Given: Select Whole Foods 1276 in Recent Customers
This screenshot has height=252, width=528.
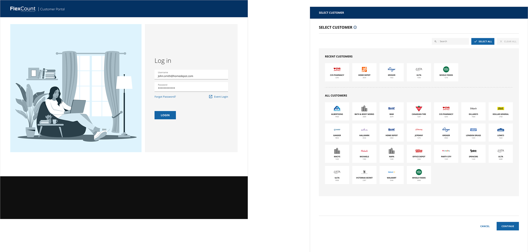Looking at the screenshot, I should pos(446,72).
